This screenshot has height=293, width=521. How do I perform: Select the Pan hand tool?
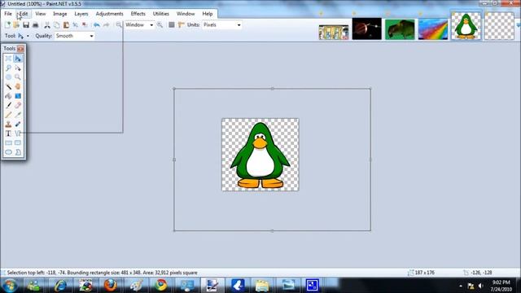(18, 86)
